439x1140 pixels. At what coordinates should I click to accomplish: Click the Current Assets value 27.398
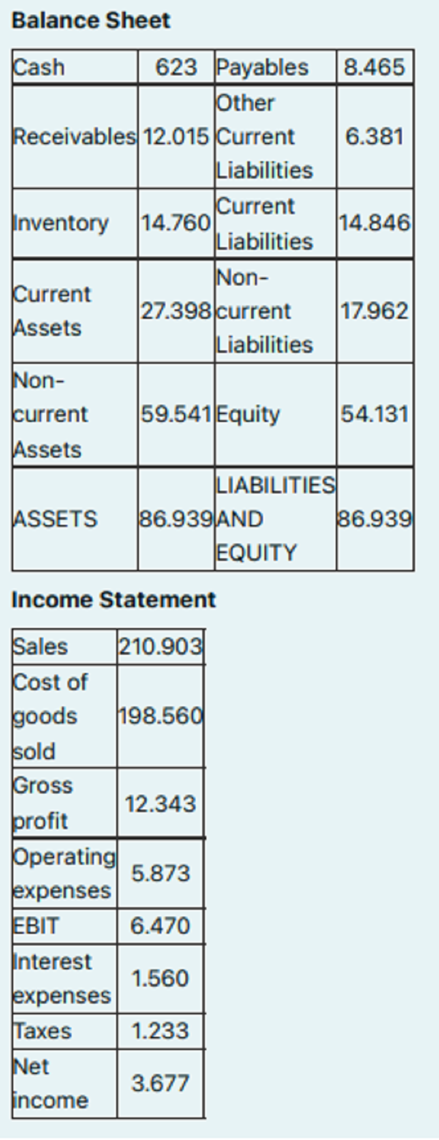[x=176, y=311]
